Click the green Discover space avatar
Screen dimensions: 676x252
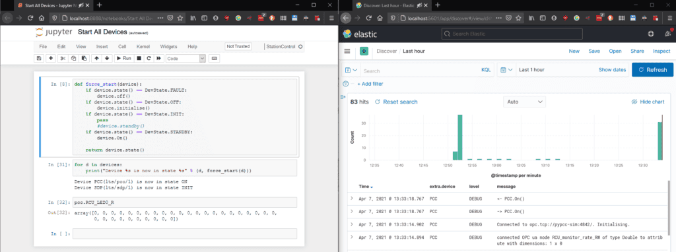click(364, 51)
